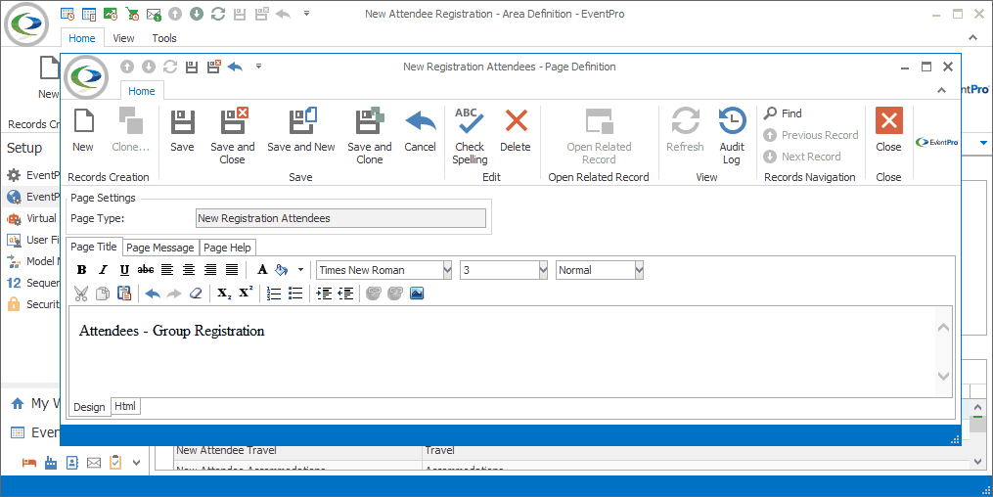Click the Page Type input field

pos(340,218)
